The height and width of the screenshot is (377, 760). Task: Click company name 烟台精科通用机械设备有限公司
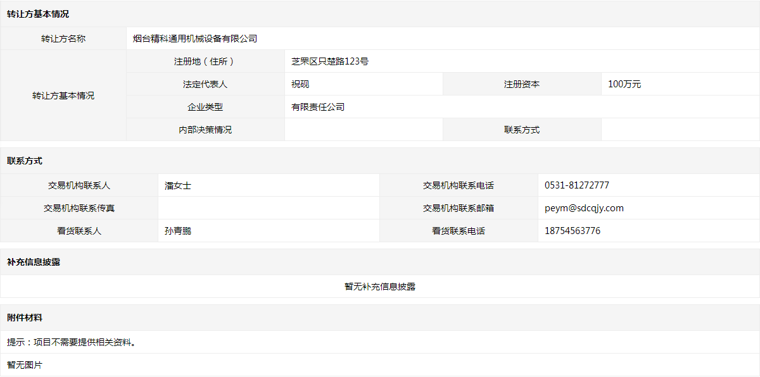pyautogui.click(x=195, y=39)
